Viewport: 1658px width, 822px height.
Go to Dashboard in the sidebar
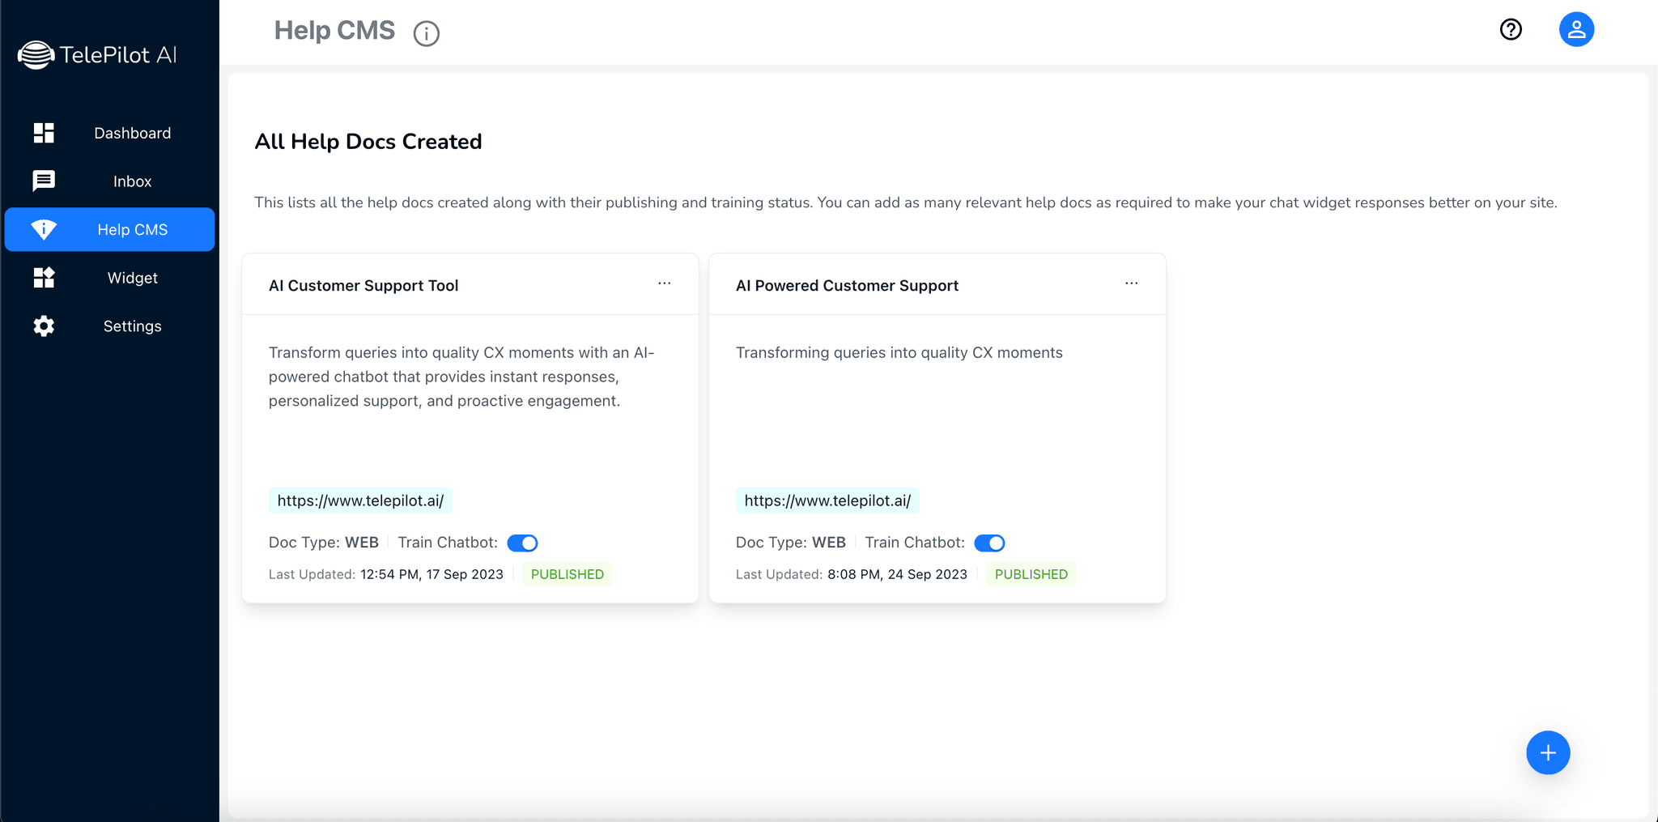pyautogui.click(x=132, y=133)
